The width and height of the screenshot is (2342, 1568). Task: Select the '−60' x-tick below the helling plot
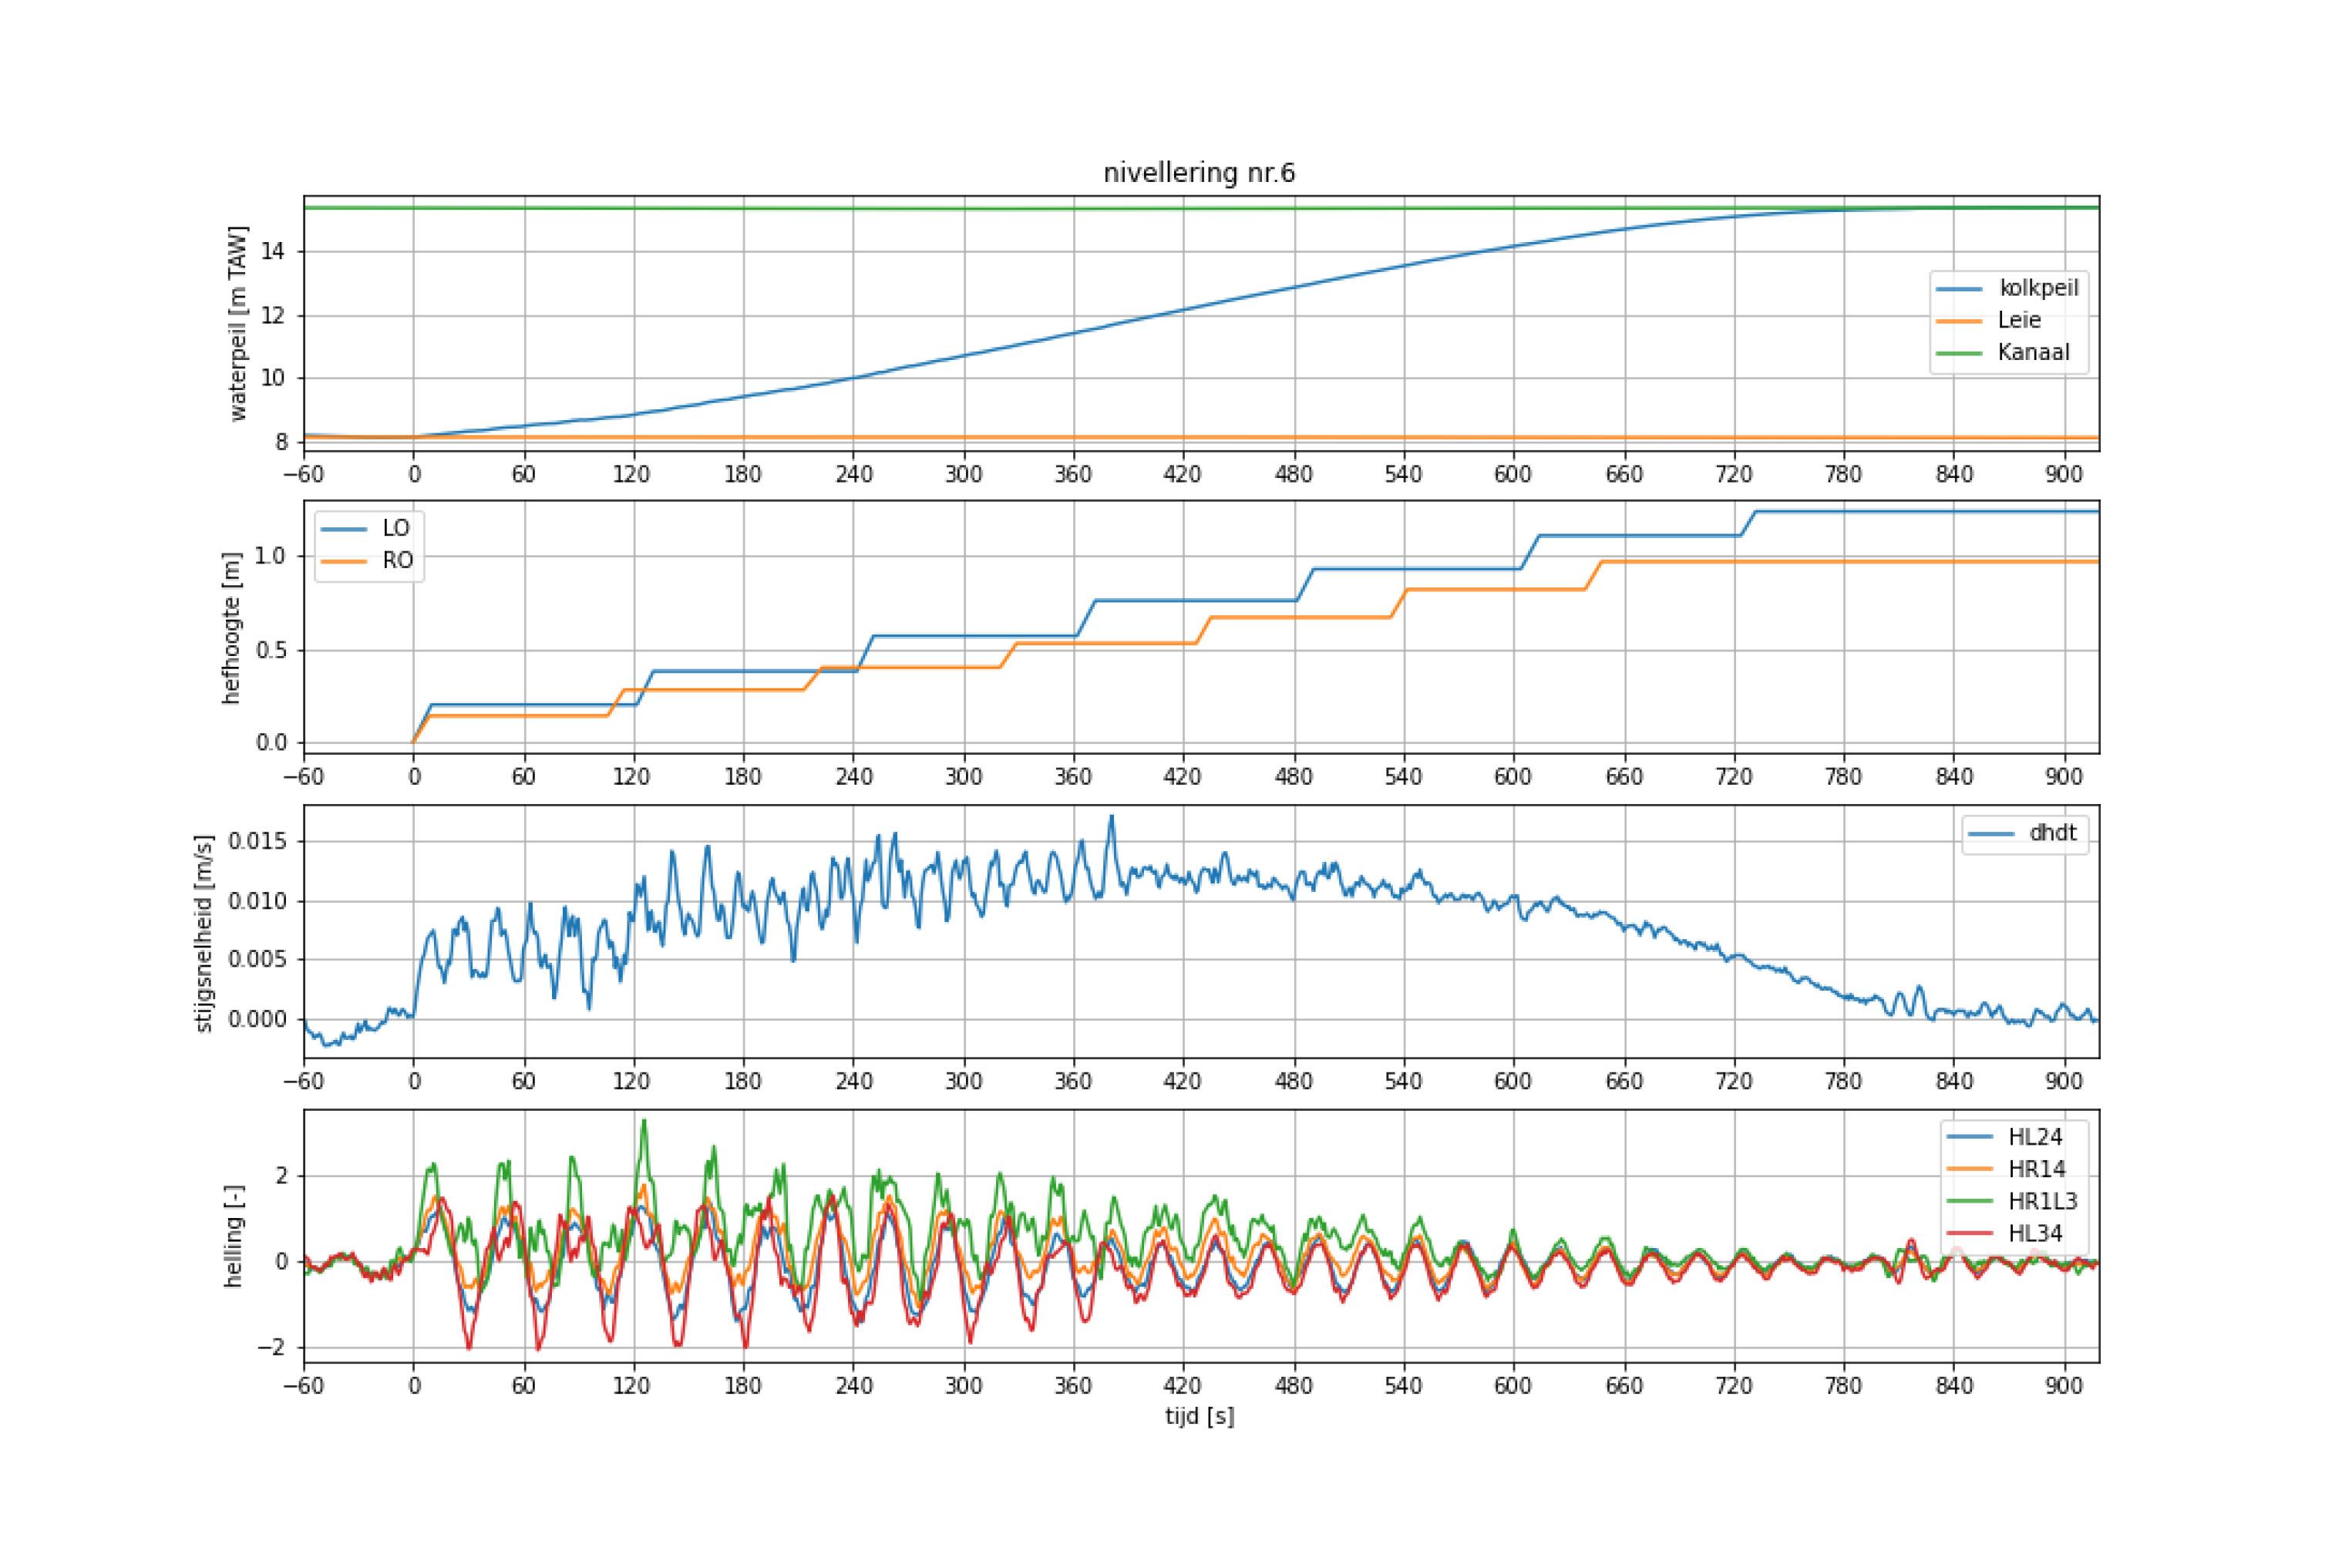(x=304, y=1386)
